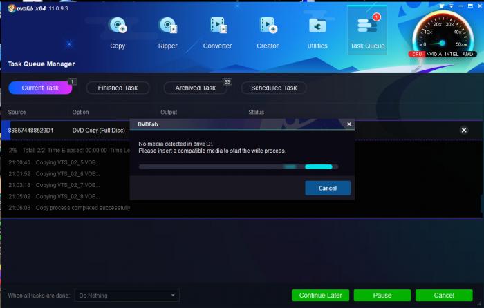Click the dialog progress bar
The height and width of the screenshot is (308, 484).
[x=239, y=167]
